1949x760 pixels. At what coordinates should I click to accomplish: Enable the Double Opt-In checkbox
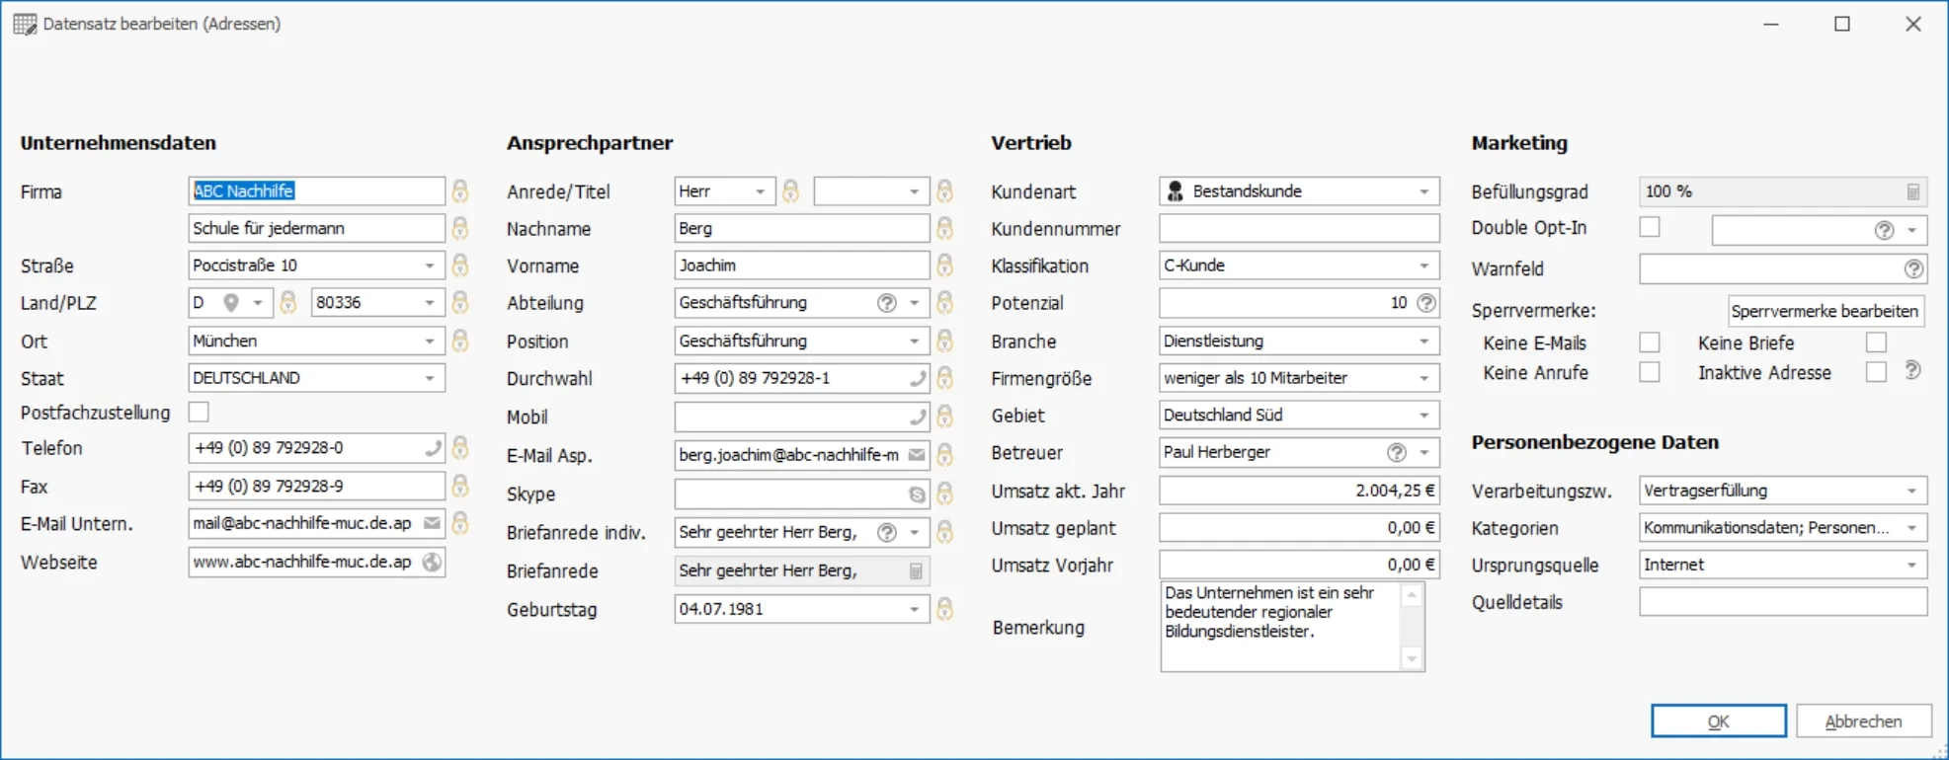click(1649, 227)
